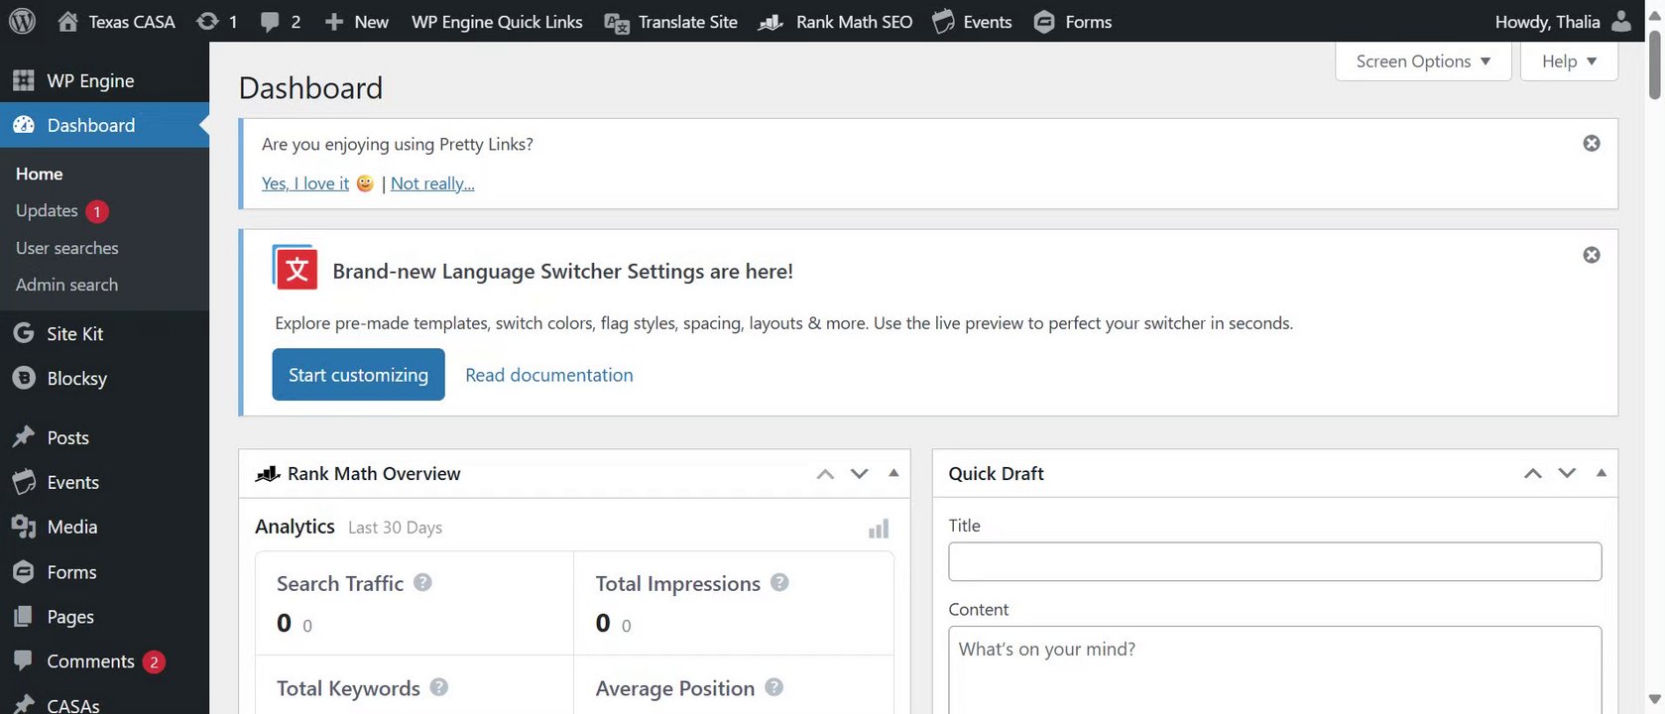Viewport: 1665px width, 714px height.
Task: Open the Posts menu in sidebar
Action: pyautogui.click(x=67, y=437)
